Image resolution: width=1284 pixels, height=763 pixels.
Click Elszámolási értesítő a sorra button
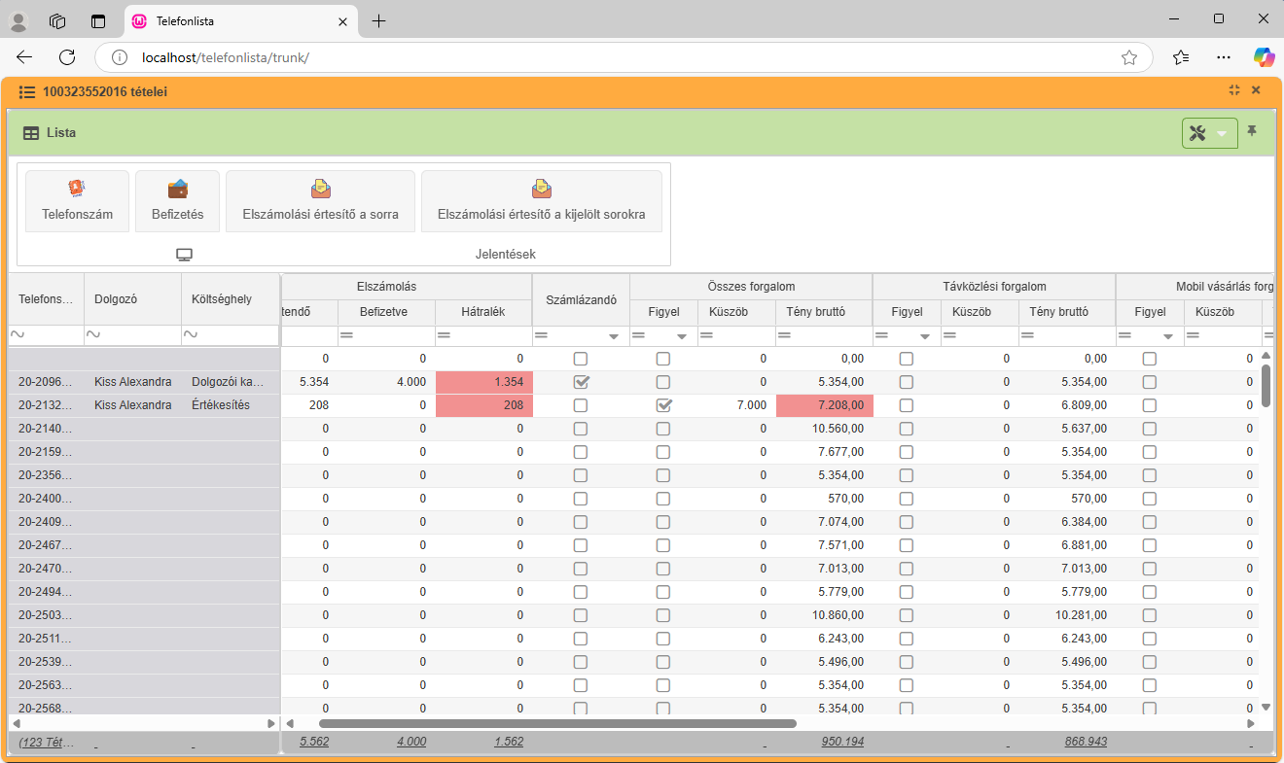pyautogui.click(x=320, y=201)
